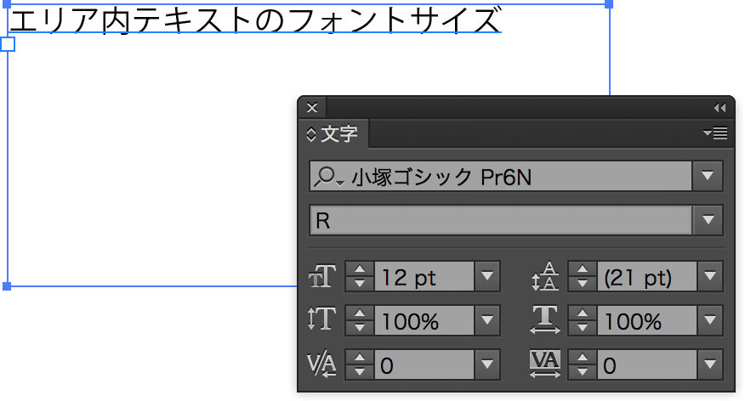Click the tracking icon
745x401 pixels.
[x=544, y=364]
